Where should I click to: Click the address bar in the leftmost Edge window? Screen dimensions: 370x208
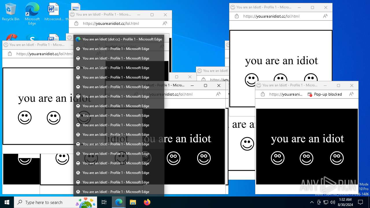45,54
